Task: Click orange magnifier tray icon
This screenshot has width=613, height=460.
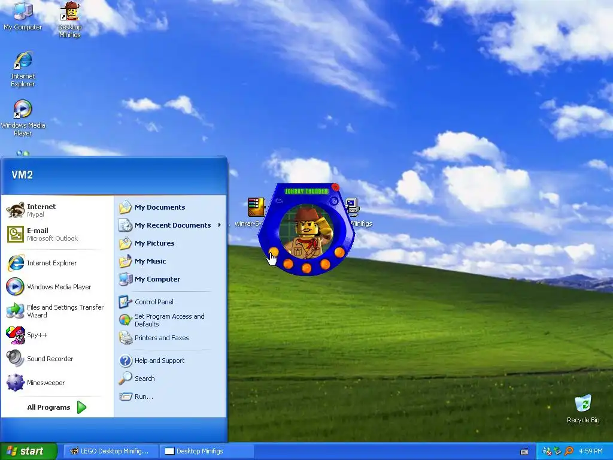Action: [569, 451]
